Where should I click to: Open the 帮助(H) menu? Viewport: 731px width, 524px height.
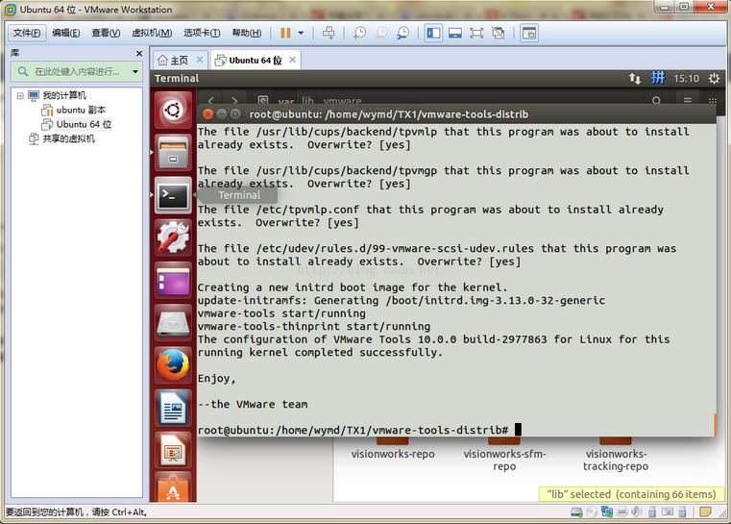click(x=247, y=33)
